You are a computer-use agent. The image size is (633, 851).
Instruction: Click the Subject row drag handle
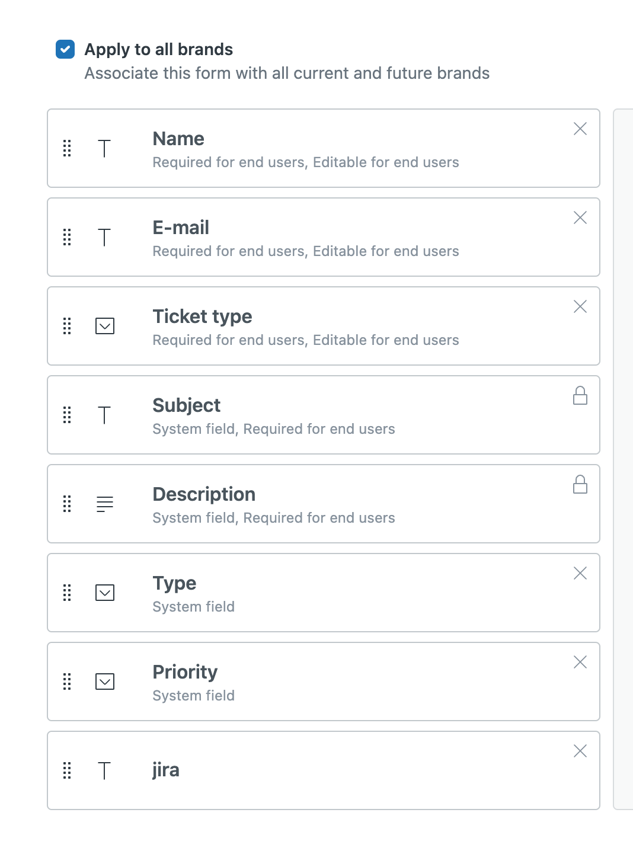tap(67, 415)
